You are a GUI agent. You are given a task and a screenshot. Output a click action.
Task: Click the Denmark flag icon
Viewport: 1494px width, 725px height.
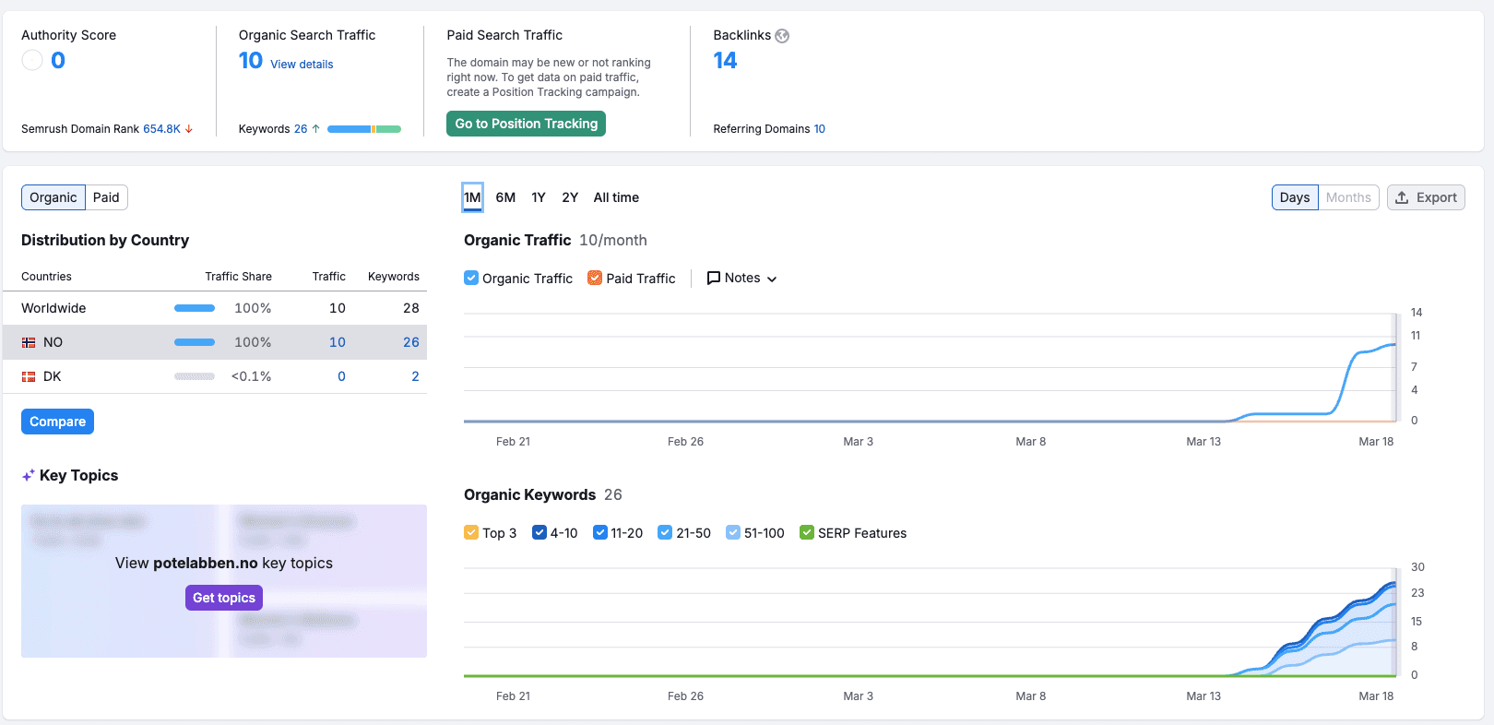(x=29, y=376)
